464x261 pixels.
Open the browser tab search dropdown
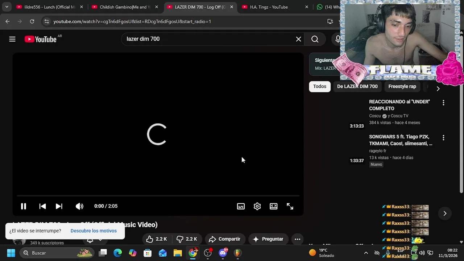(x=7, y=7)
